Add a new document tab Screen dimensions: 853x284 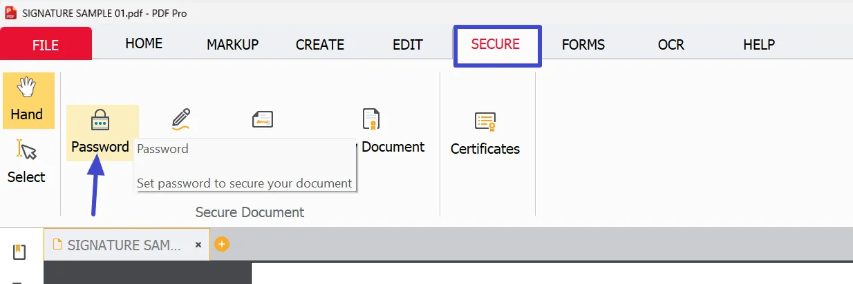[221, 244]
